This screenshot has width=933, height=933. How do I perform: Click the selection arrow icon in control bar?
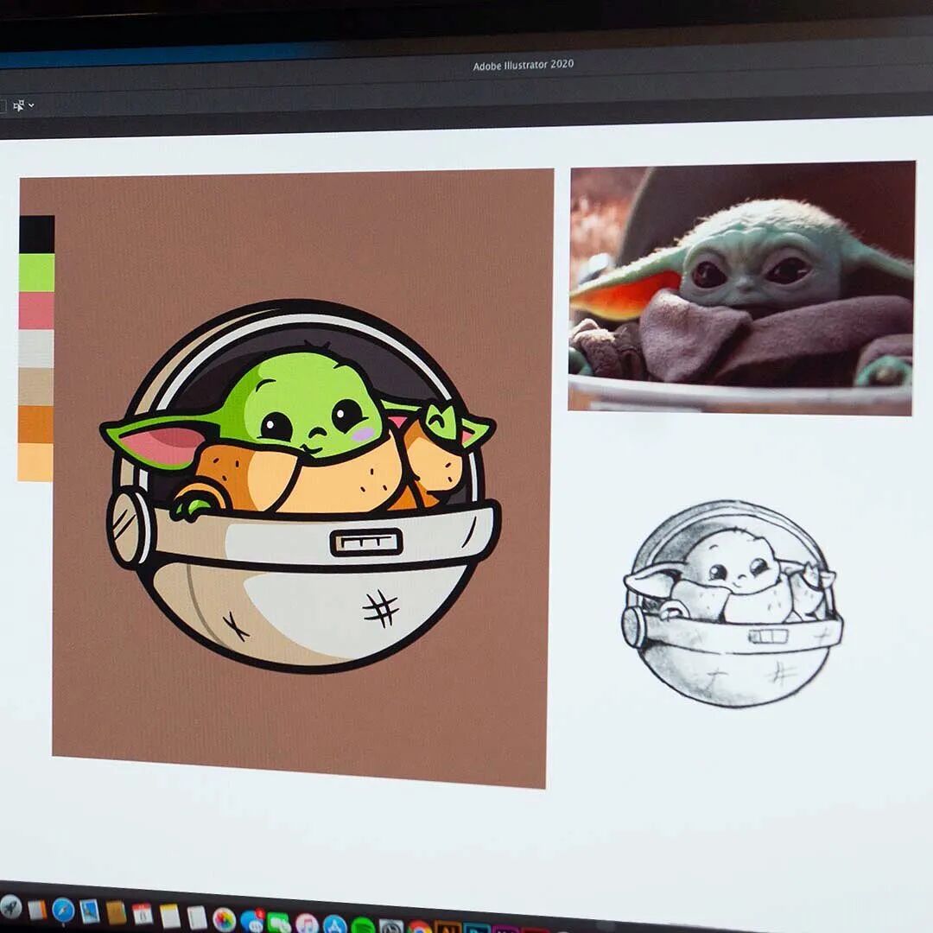(x=18, y=106)
